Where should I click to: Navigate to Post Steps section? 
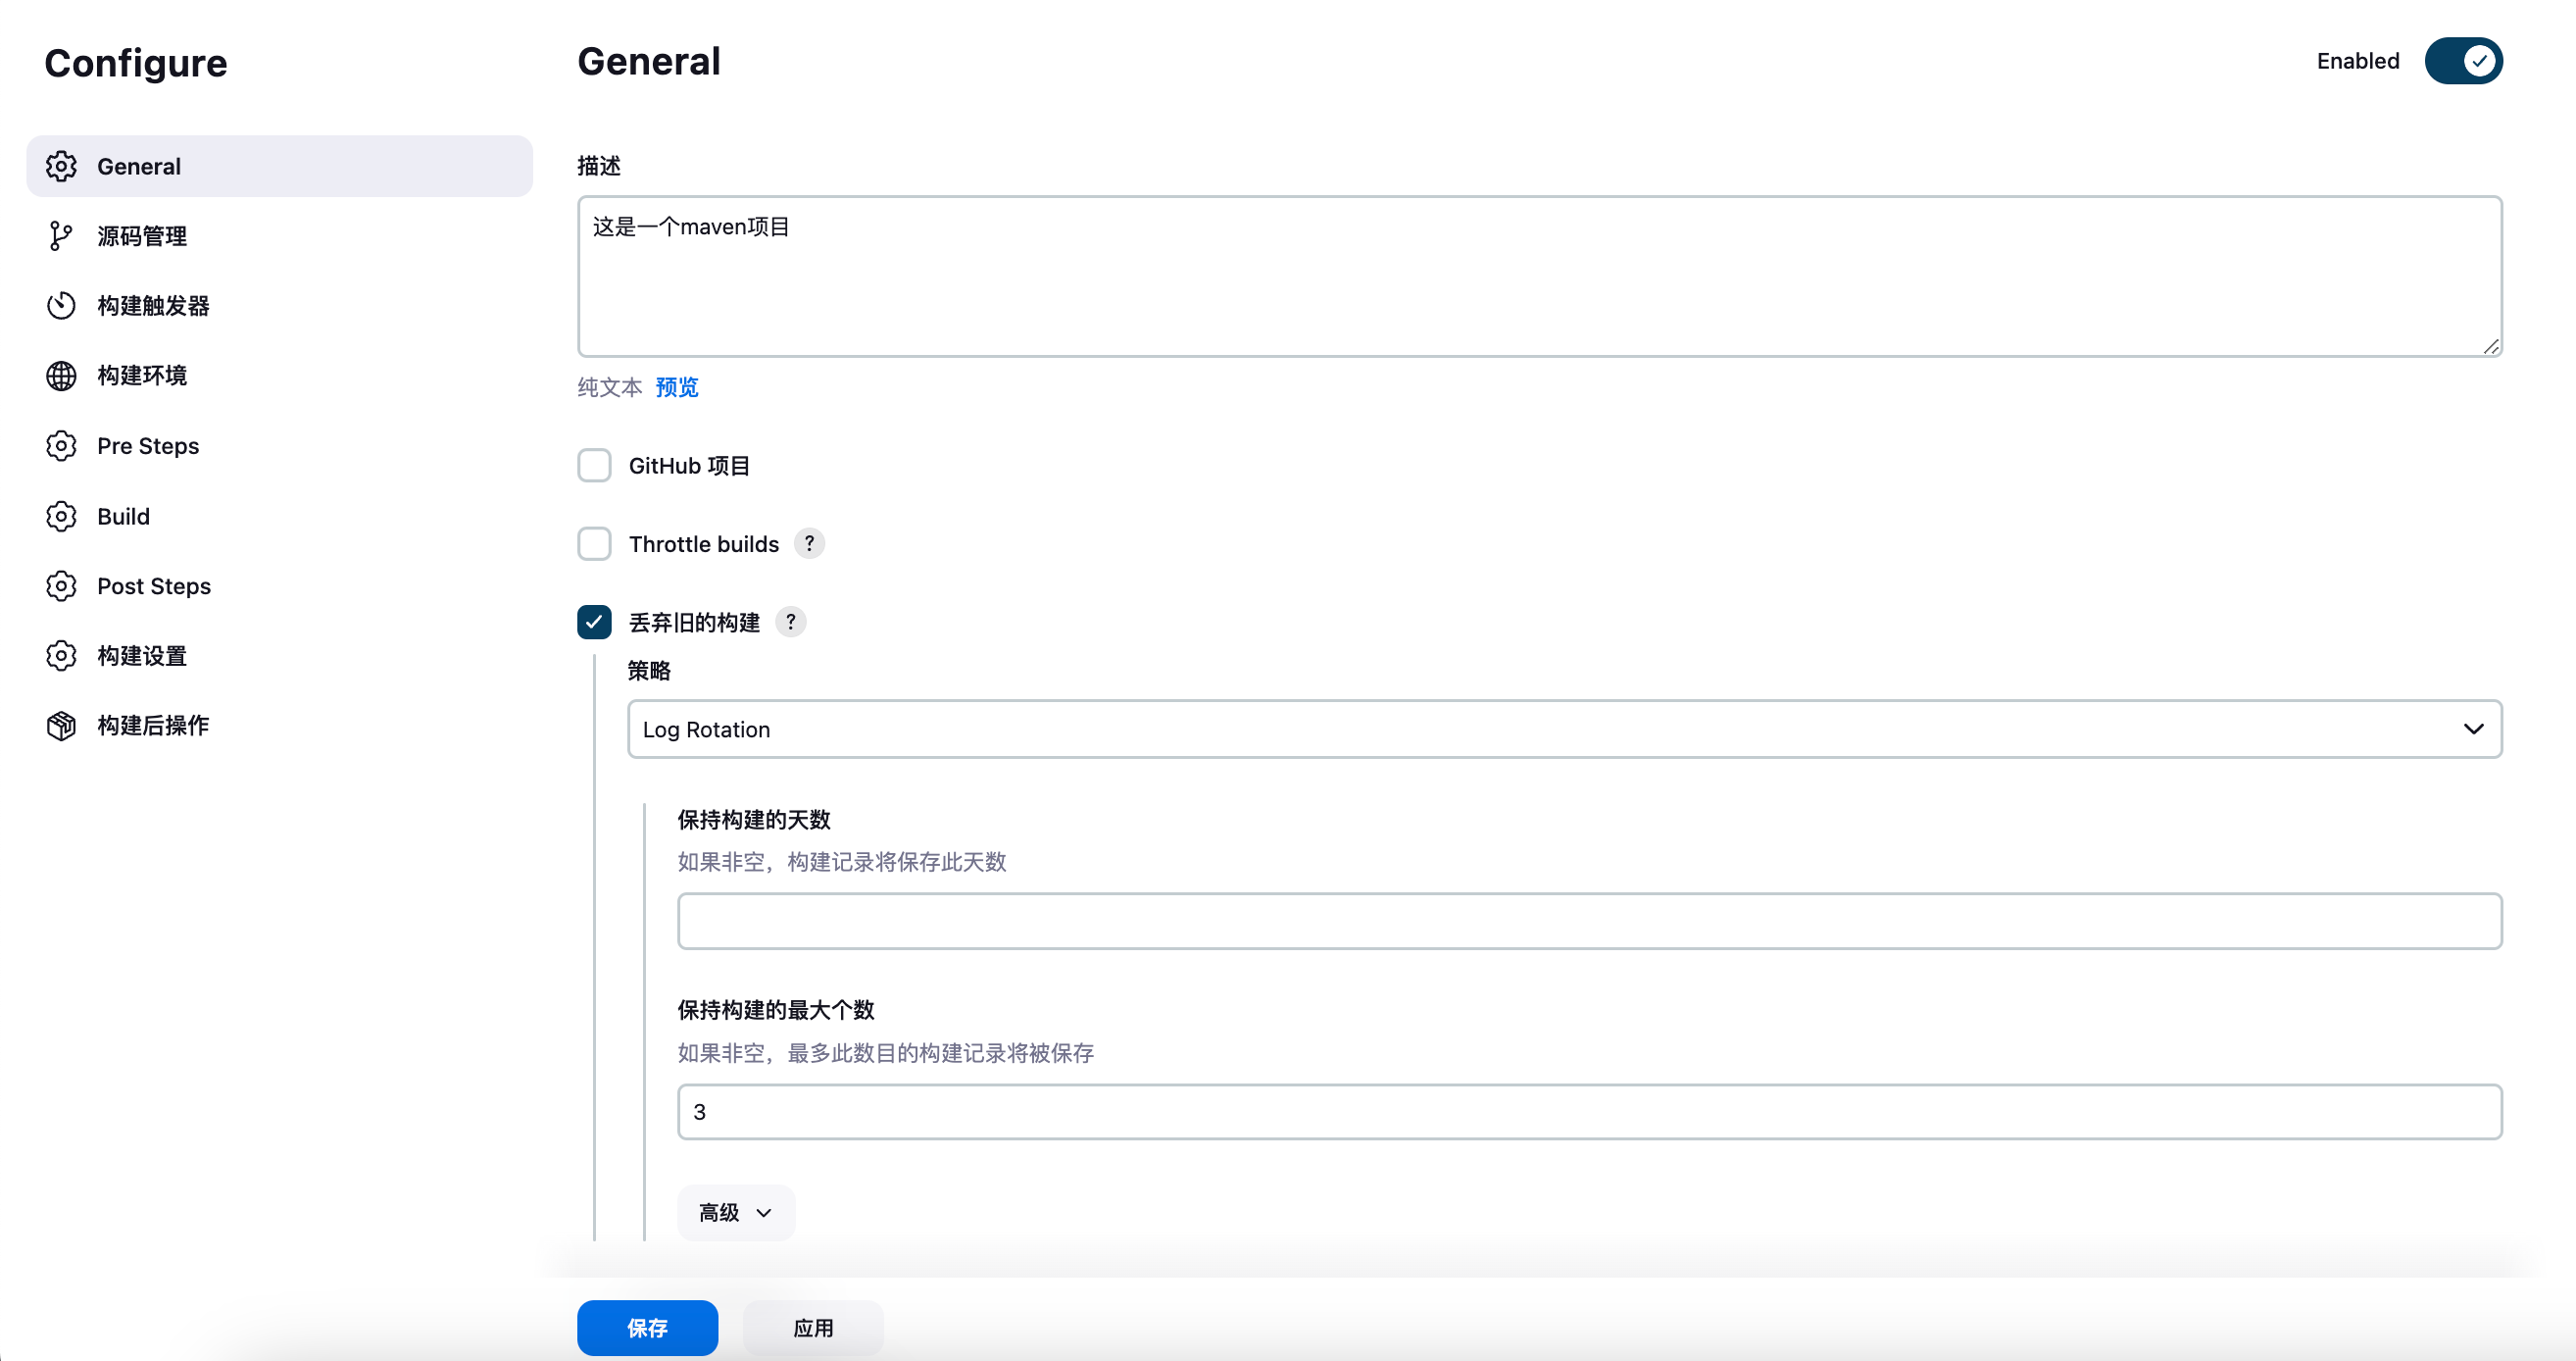coord(153,586)
